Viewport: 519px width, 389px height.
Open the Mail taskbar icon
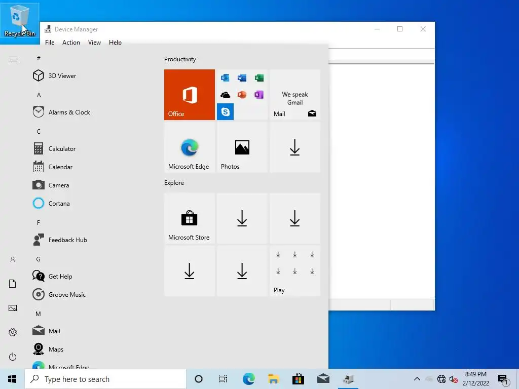pos(323,379)
